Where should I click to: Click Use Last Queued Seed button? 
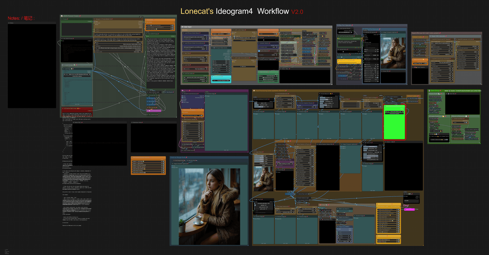pyautogui.click(x=268, y=81)
